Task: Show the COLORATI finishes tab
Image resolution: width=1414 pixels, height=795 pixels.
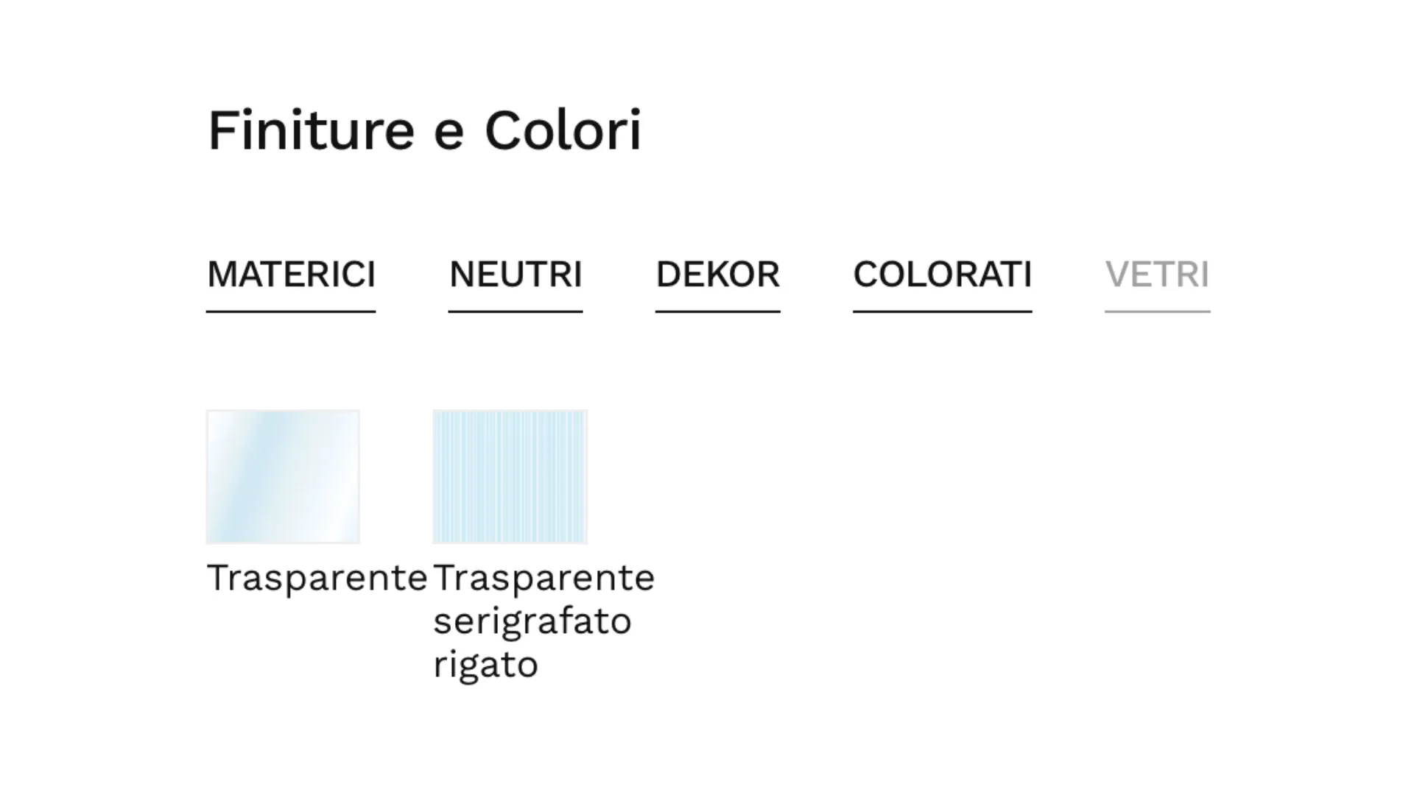Action: click(942, 275)
